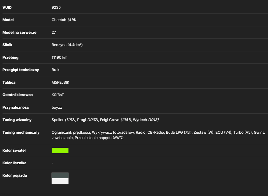Click the VUID label

tap(7, 7)
